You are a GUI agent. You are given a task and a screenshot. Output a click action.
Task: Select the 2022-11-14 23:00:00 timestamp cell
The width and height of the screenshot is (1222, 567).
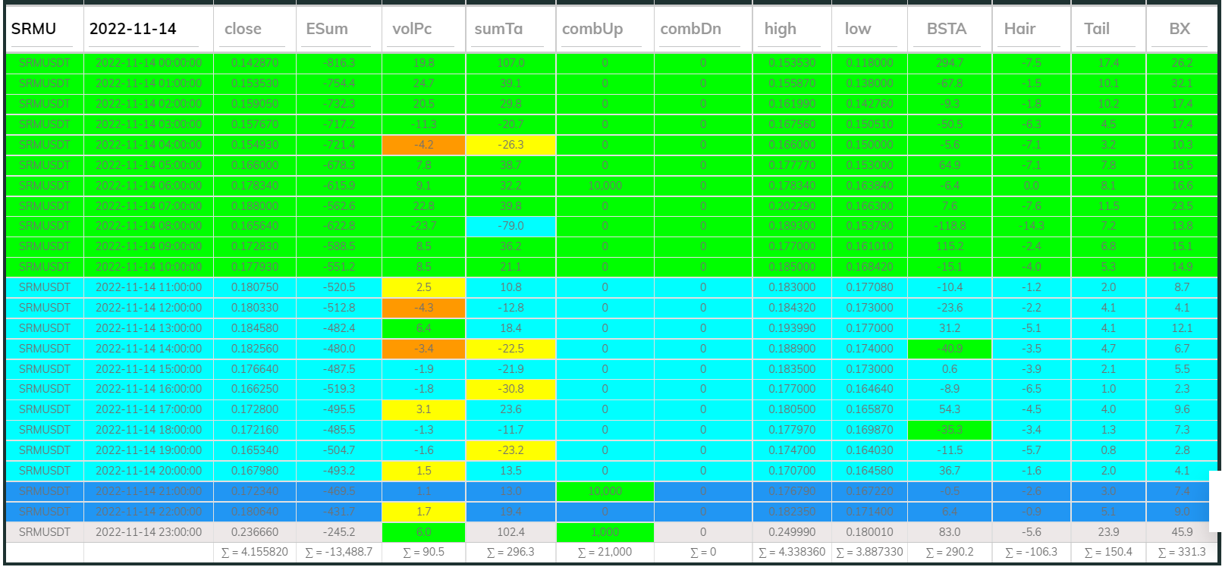tap(149, 532)
